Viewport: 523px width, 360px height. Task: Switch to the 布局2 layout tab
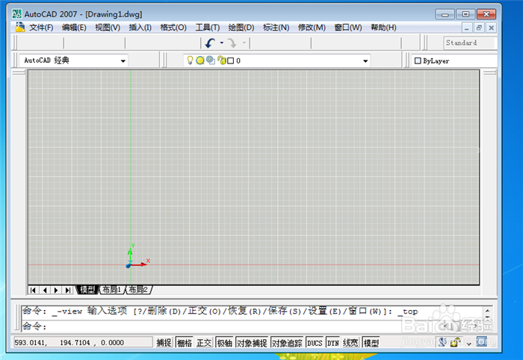click(x=138, y=290)
